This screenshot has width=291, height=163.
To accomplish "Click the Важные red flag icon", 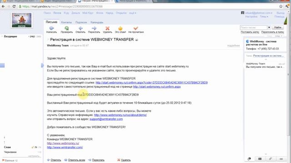I will coord(3,160).
